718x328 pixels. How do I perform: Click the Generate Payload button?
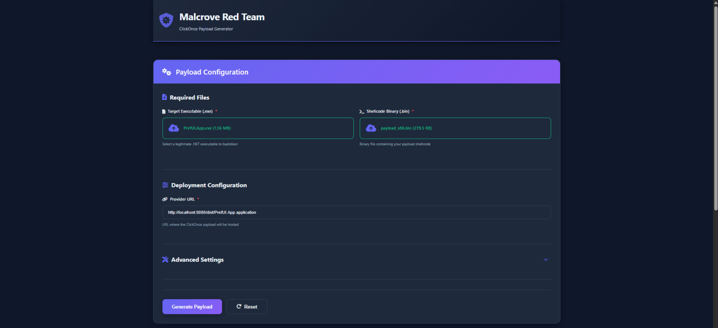192,307
